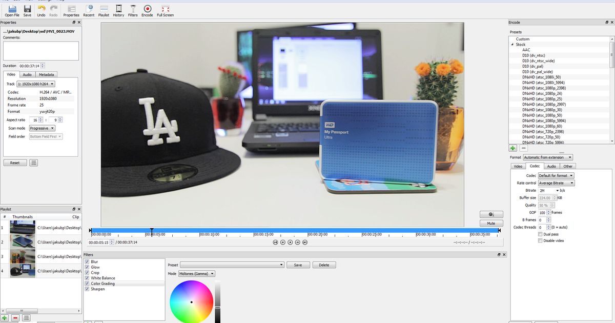Enter Full Screen mode from toolbar
The height and width of the screenshot is (323, 615).
point(165,9)
